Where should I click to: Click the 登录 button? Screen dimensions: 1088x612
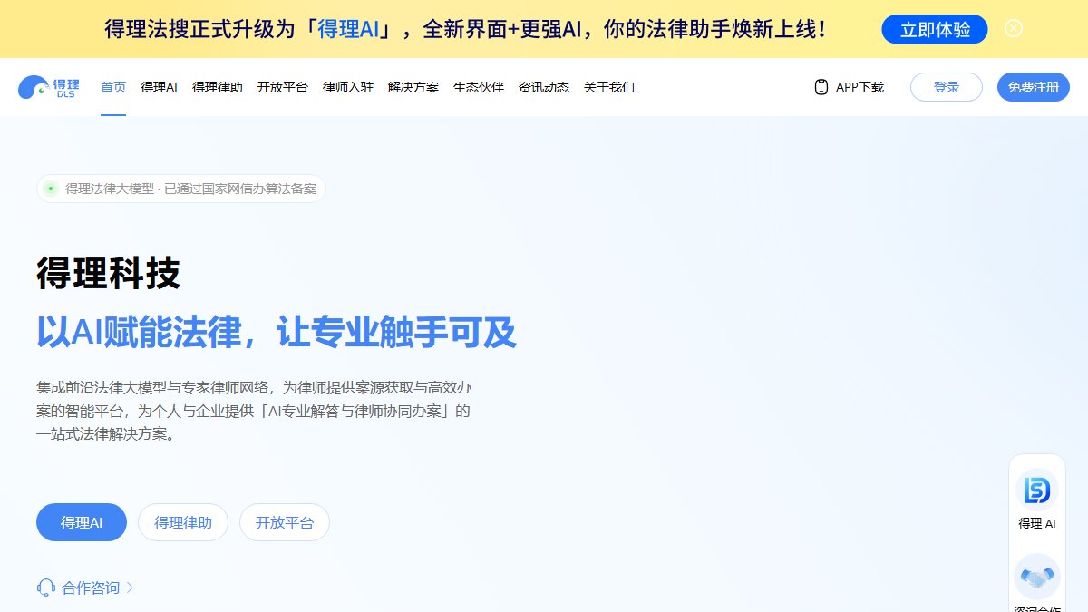click(947, 87)
